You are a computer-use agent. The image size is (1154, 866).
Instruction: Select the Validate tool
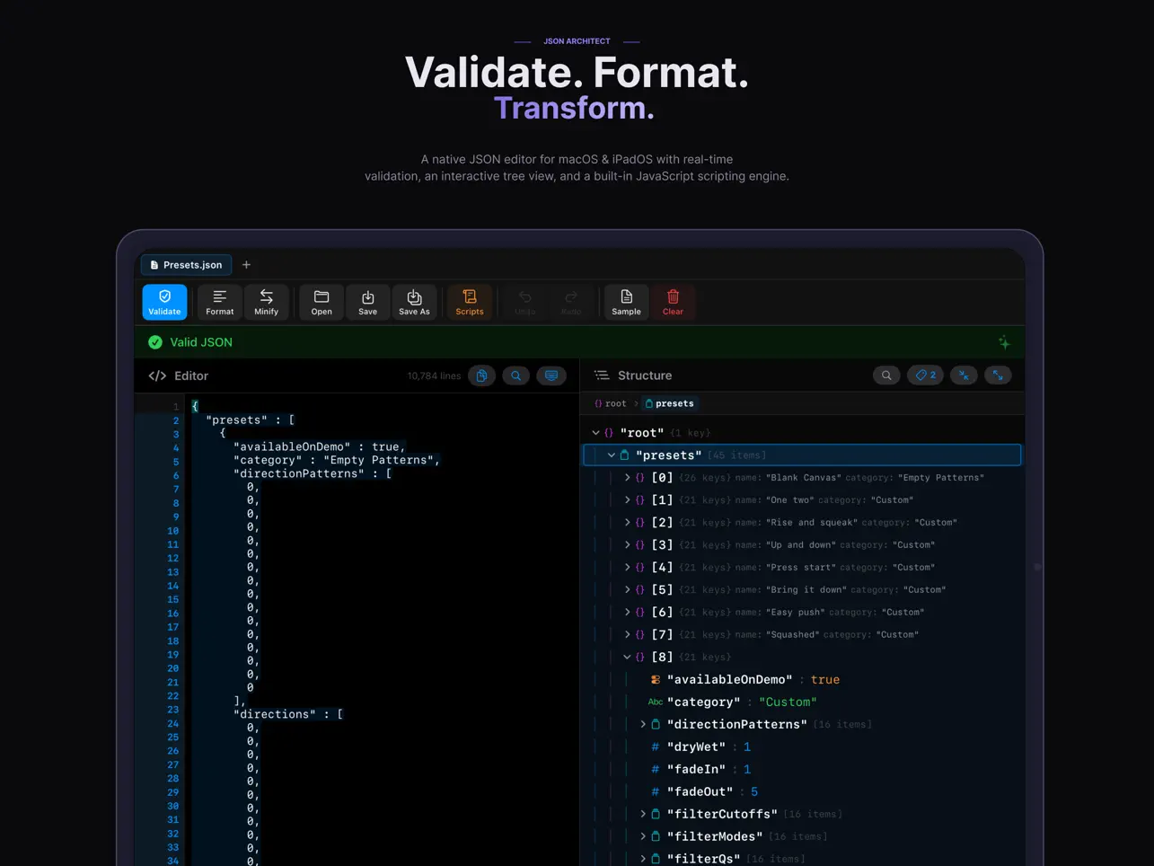click(164, 302)
